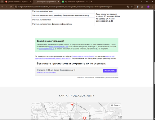155x120 pixels.
Task: Open the День открытых дверей МГПУ event link
Action: pyautogui.click(x=83, y=56)
